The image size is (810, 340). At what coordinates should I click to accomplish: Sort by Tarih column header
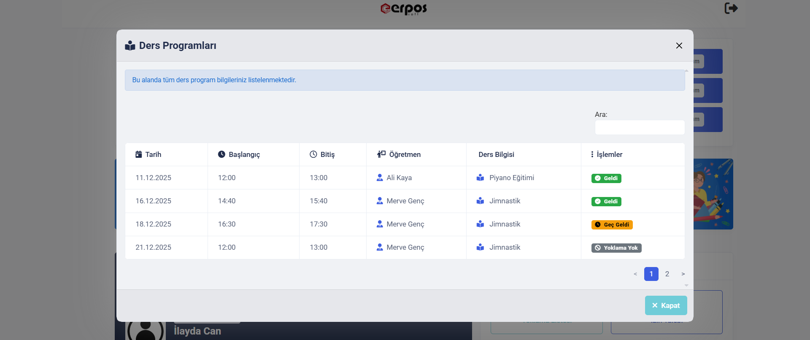click(148, 154)
